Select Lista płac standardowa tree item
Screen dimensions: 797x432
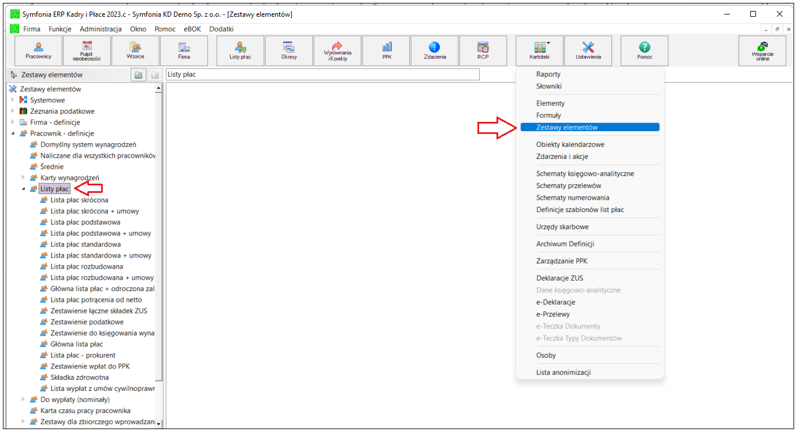point(86,244)
